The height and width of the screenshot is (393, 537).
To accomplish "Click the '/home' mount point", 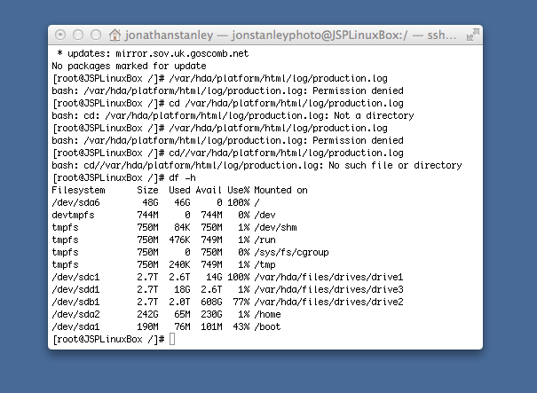I will pos(268,315).
